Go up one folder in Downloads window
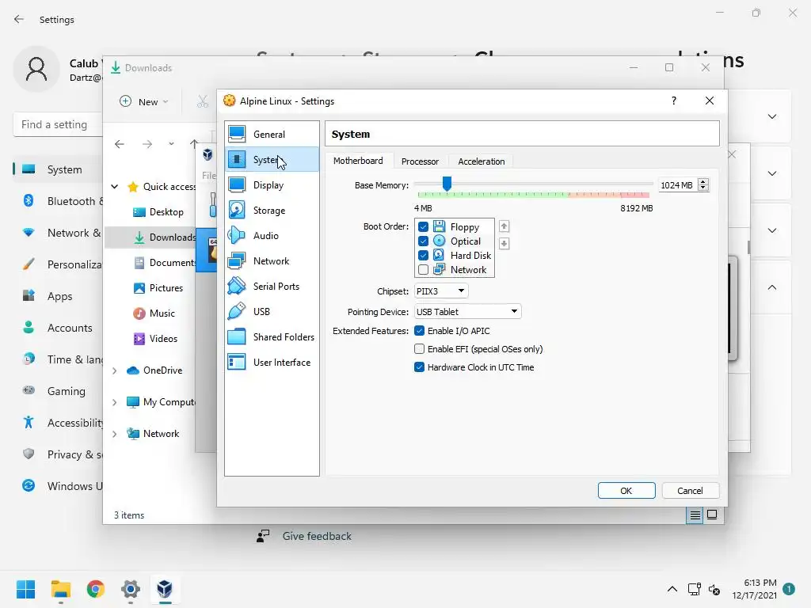The image size is (811, 608). click(x=194, y=144)
